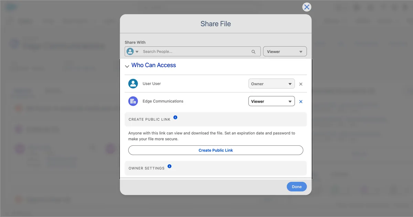Screen dimensions: 413x217
Task: Collapse the Who Can Access section
Action: coord(127,66)
